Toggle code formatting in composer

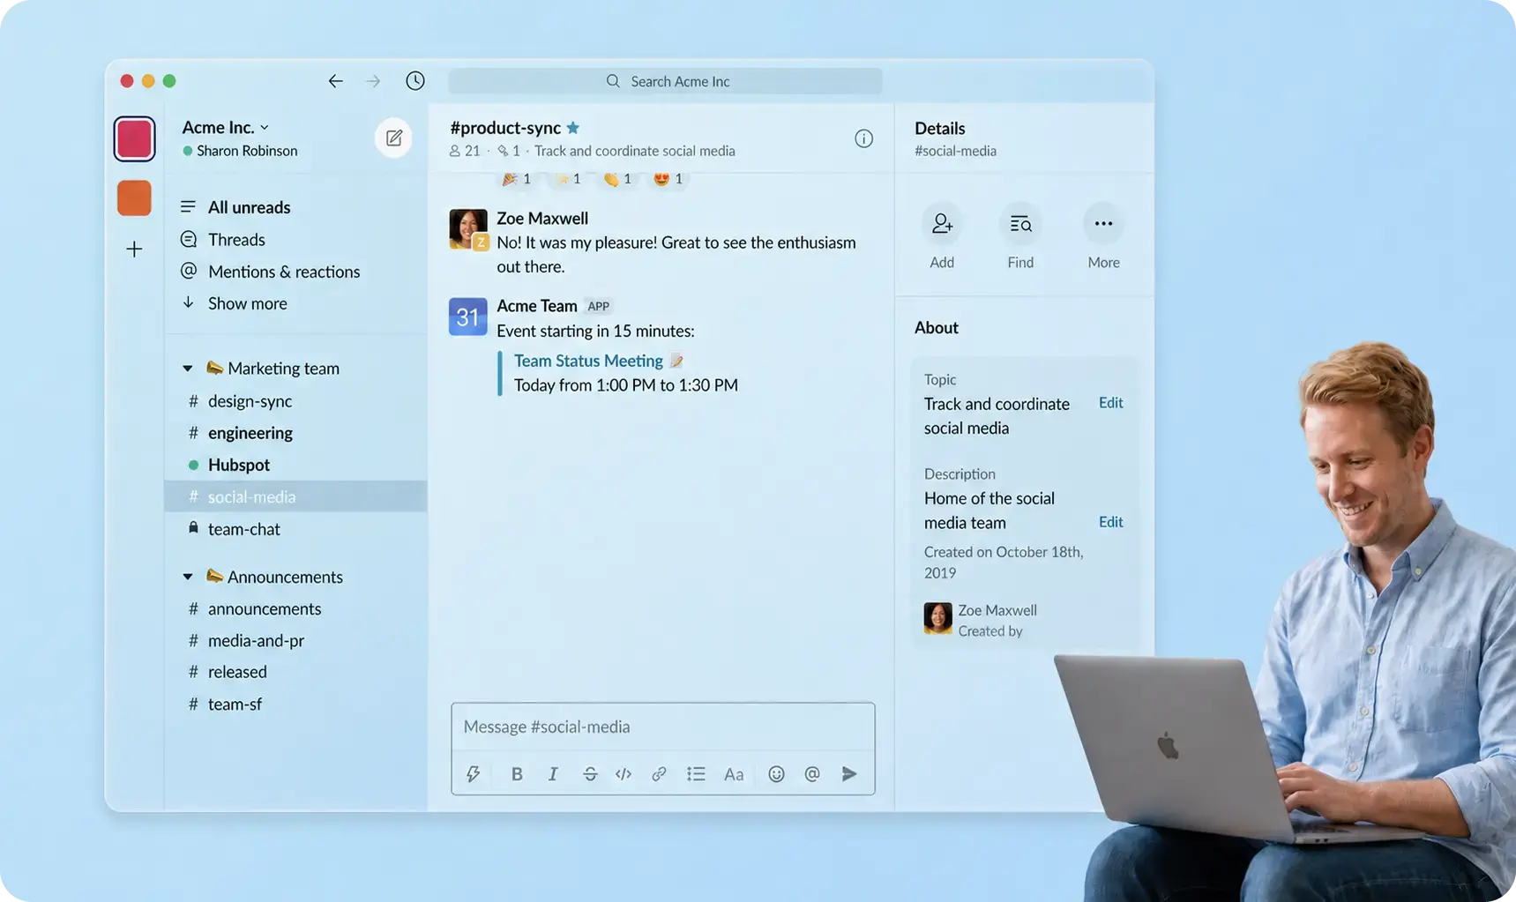(x=624, y=774)
